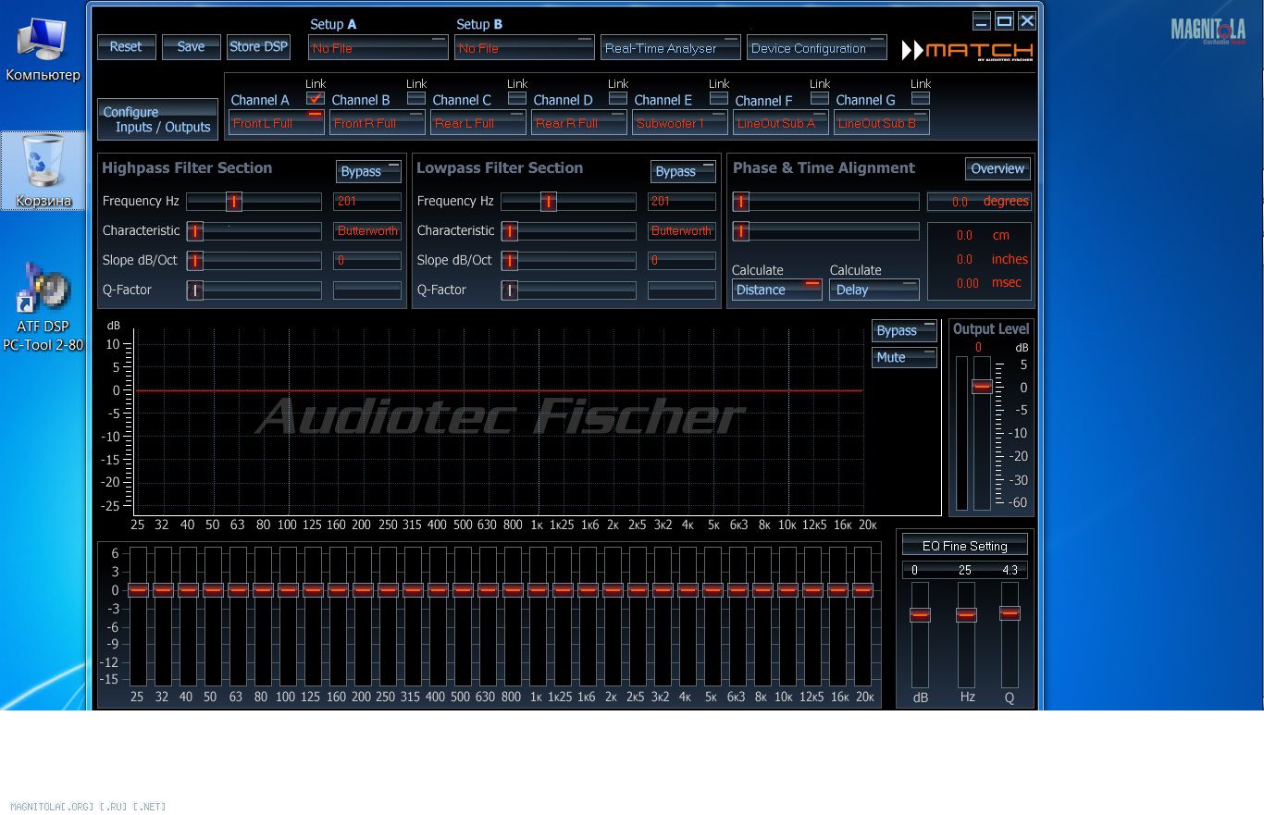Click the MATCH logo in header
The height and width of the screenshot is (815, 1264).
pyautogui.click(x=968, y=50)
